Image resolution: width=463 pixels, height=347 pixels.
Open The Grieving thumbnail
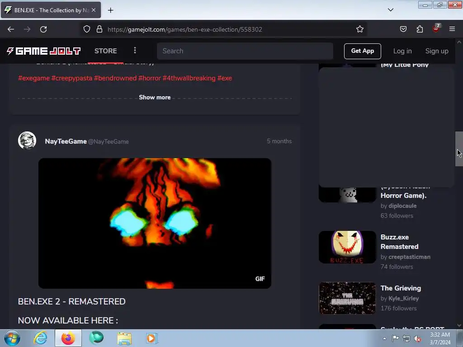point(347,298)
